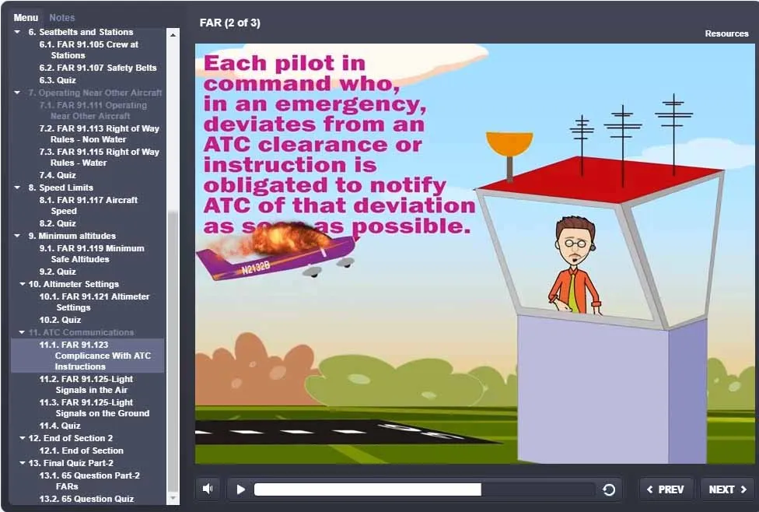Replay slide using the circular arrow icon
Viewport: 759px width, 512px height.
click(x=609, y=489)
